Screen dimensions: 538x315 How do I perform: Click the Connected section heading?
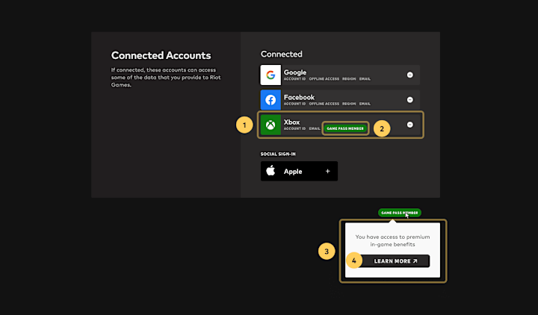click(x=282, y=54)
